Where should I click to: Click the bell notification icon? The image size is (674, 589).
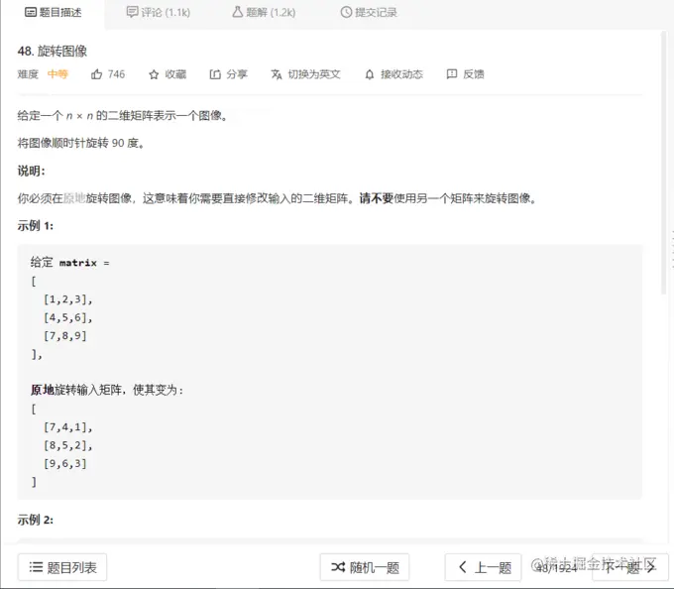coord(370,75)
